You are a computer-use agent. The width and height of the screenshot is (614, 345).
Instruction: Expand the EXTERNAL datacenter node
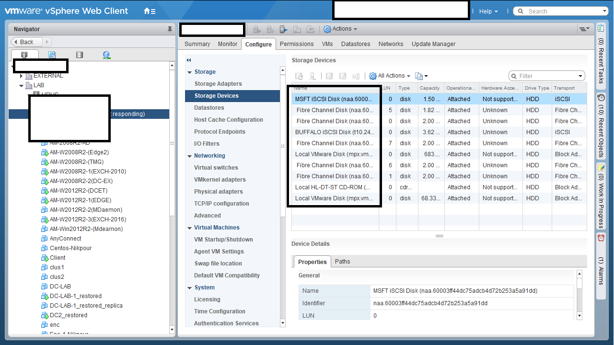tap(22, 76)
